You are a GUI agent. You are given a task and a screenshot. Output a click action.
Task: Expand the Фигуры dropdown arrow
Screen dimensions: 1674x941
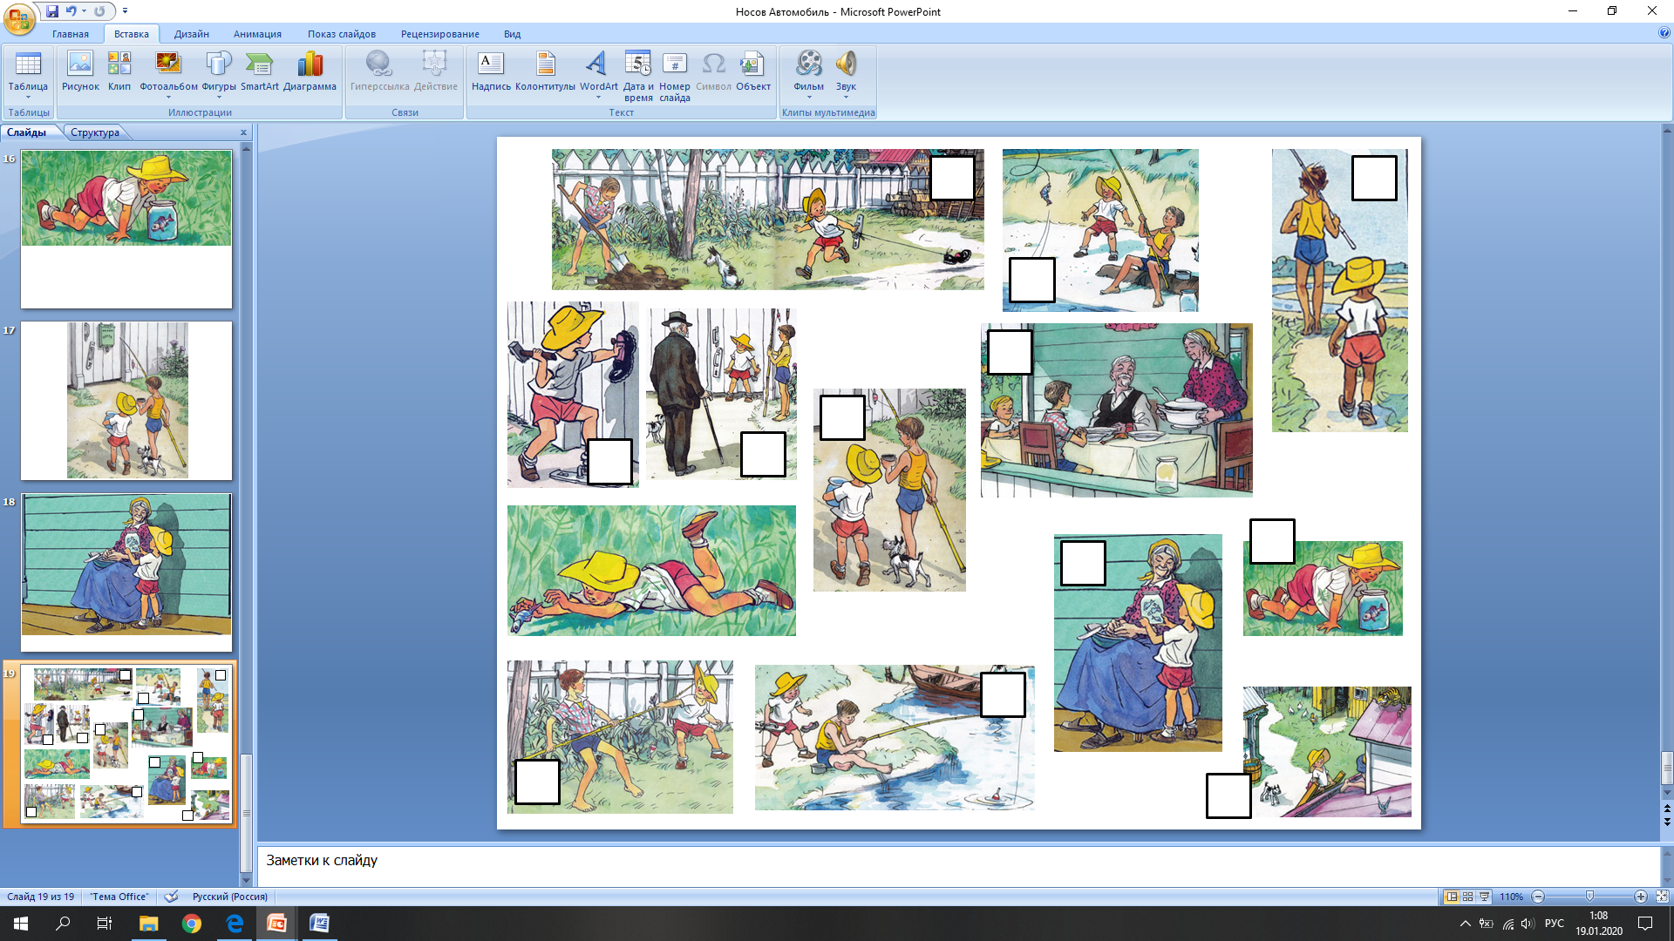tap(219, 98)
